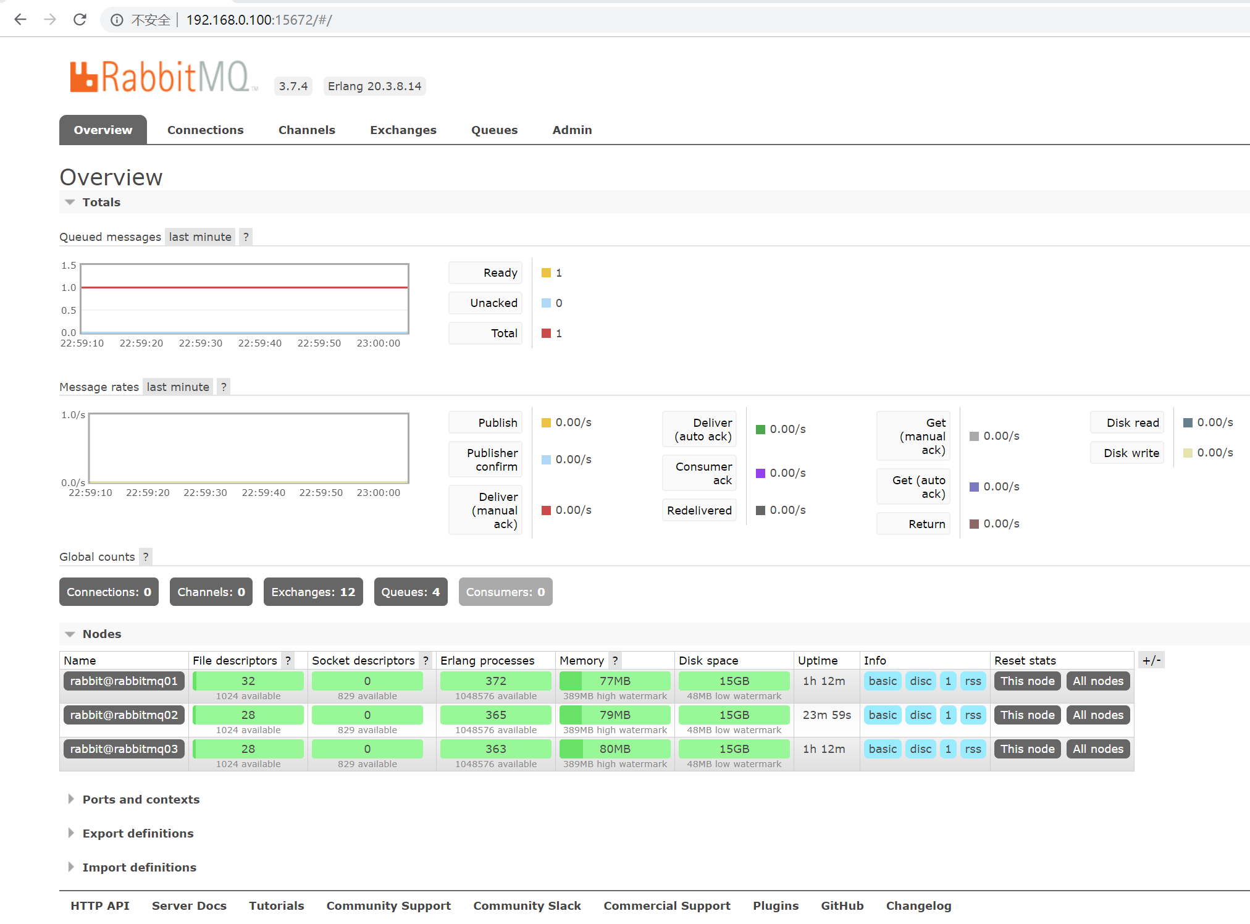
Task: Expand Export definitions section
Action: [138, 833]
